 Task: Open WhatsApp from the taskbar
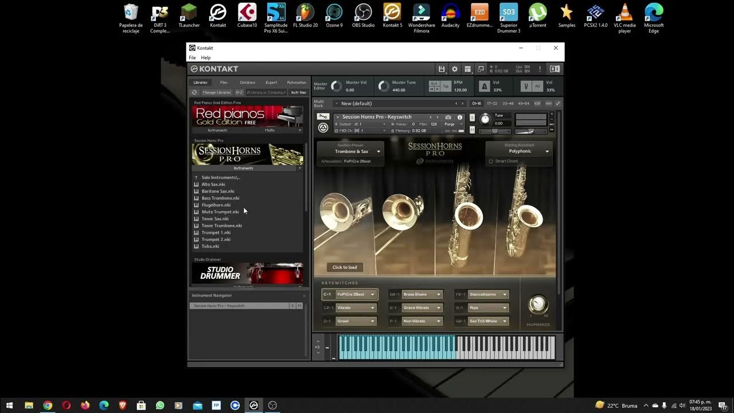(x=160, y=406)
